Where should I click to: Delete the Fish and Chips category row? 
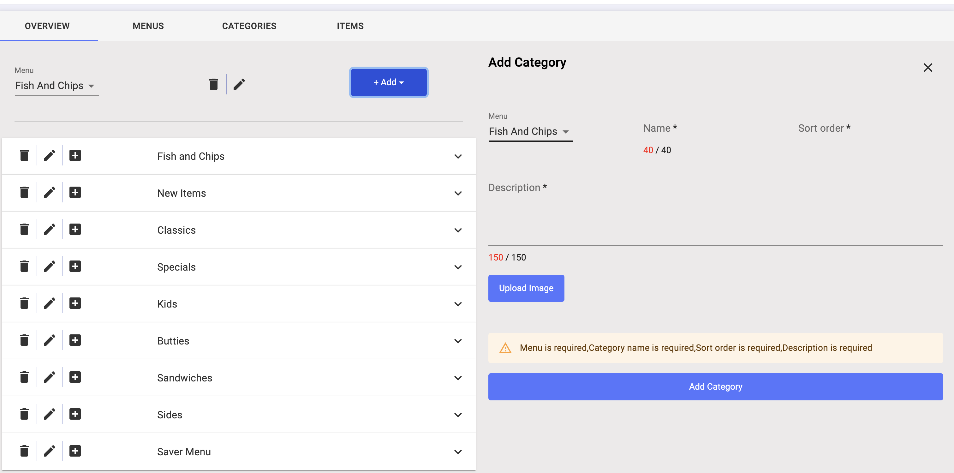click(x=24, y=156)
